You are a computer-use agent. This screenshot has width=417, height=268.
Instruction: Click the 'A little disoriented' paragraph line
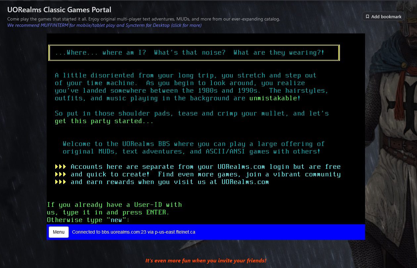point(186,75)
